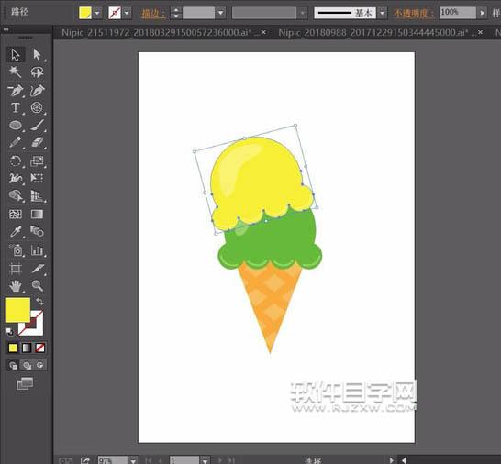Pick the Eyedropper tool
The height and width of the screenshot is (464, 501).
[15, 232]
